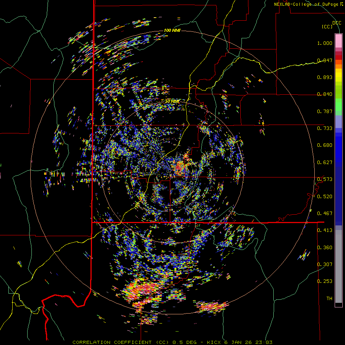
Task: Click the 1.000 scale value
Action: (x=325, y=43)
